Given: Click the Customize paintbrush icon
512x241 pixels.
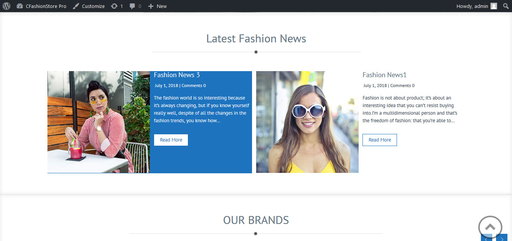Looking at the screenshot, I should click(x=76, y=6).
